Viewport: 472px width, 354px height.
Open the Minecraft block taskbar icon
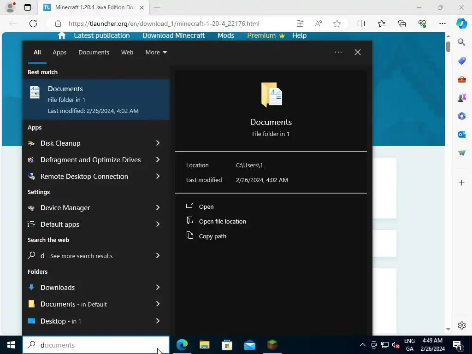pyautogui.click(x=272, y=345)
